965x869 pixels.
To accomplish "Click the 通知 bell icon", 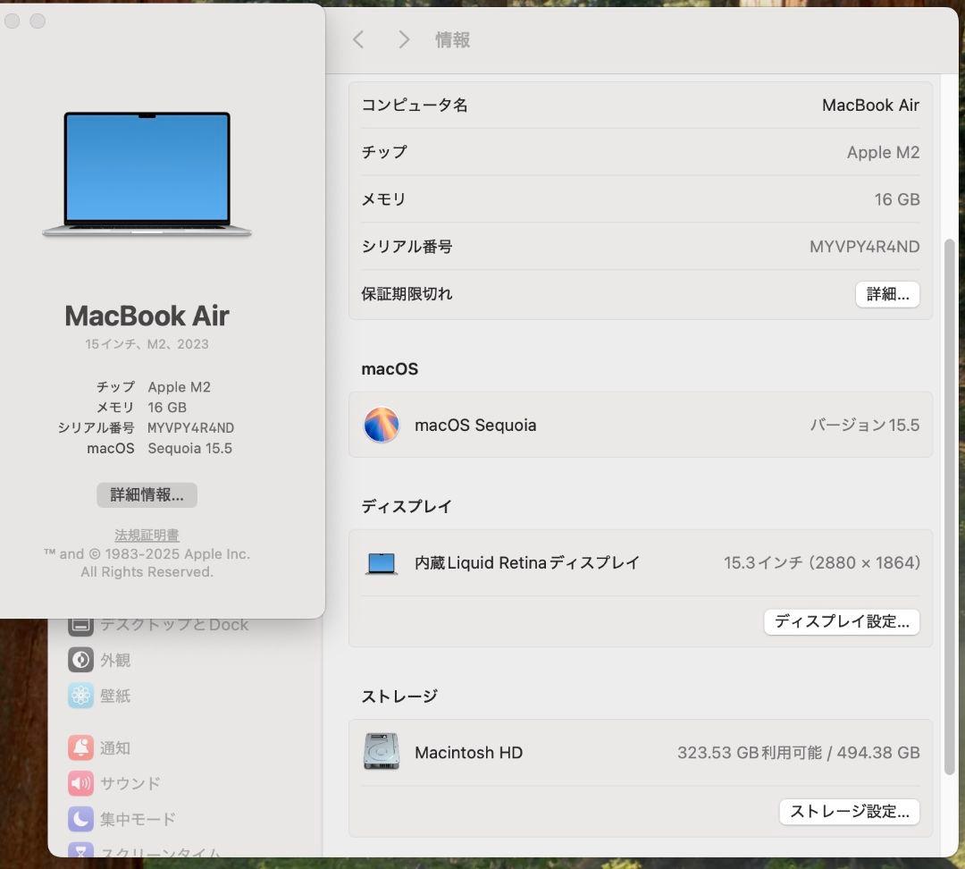I will click(x=80, y=748).
